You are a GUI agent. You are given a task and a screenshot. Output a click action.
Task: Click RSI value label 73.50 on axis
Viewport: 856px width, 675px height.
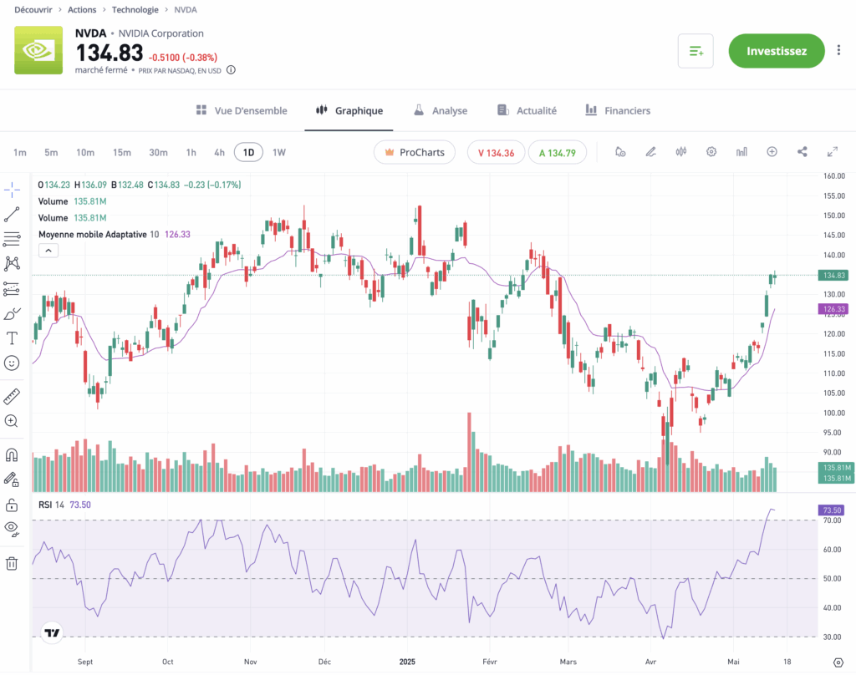(832, 510)
